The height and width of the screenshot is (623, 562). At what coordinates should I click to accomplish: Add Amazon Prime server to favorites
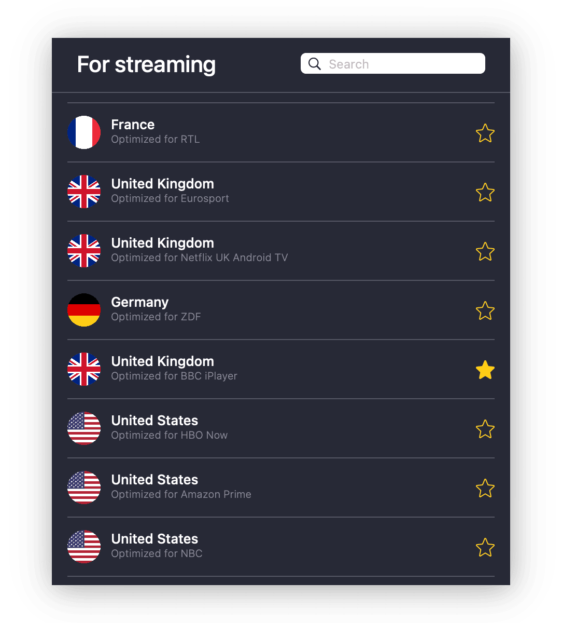(x=485, y=488)
